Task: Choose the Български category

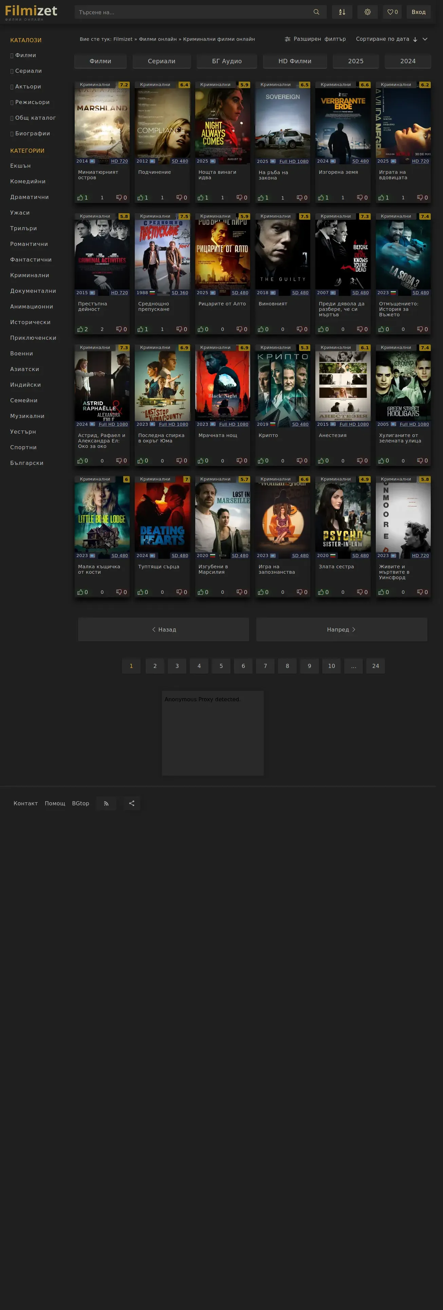Action: click(x=27, y=463)
